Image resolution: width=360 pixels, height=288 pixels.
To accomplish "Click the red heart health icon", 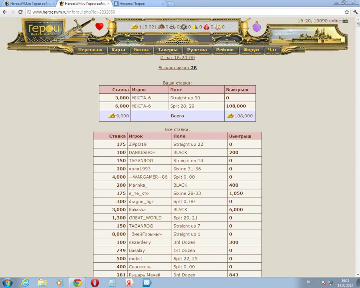I will (99, 27).
